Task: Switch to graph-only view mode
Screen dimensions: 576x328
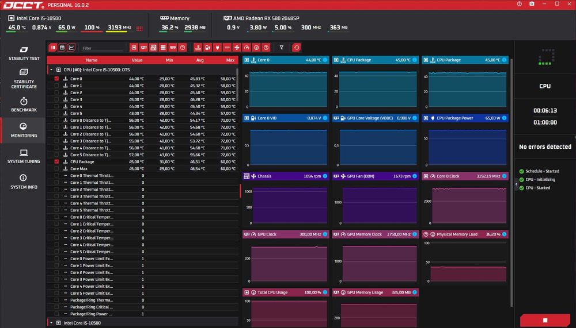Action: (71, 48)
